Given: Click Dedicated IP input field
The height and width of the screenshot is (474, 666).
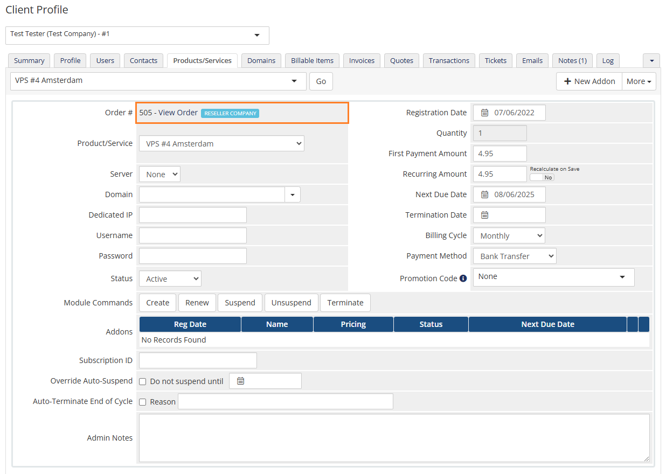Looking at the screenshot, I should click(x=193, y=215).
